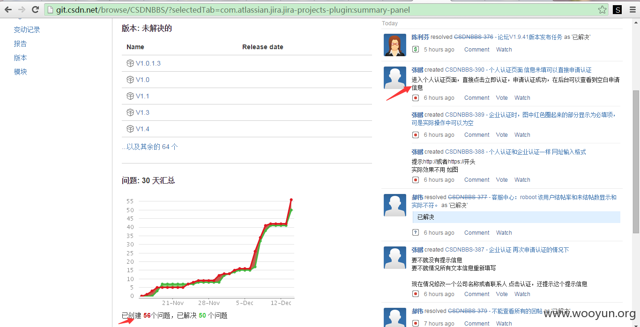Screen dimensions: 640x327
Task: Click red bug icon under CSDNBBS-390
Action: click(x=415, y=98)
